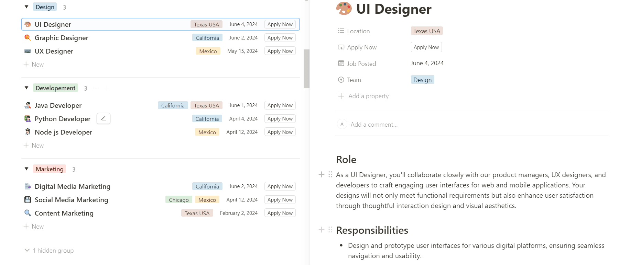Screen dimensions: 619x265
Task: Add a new item under Developement group
Action: click(34, 146)
